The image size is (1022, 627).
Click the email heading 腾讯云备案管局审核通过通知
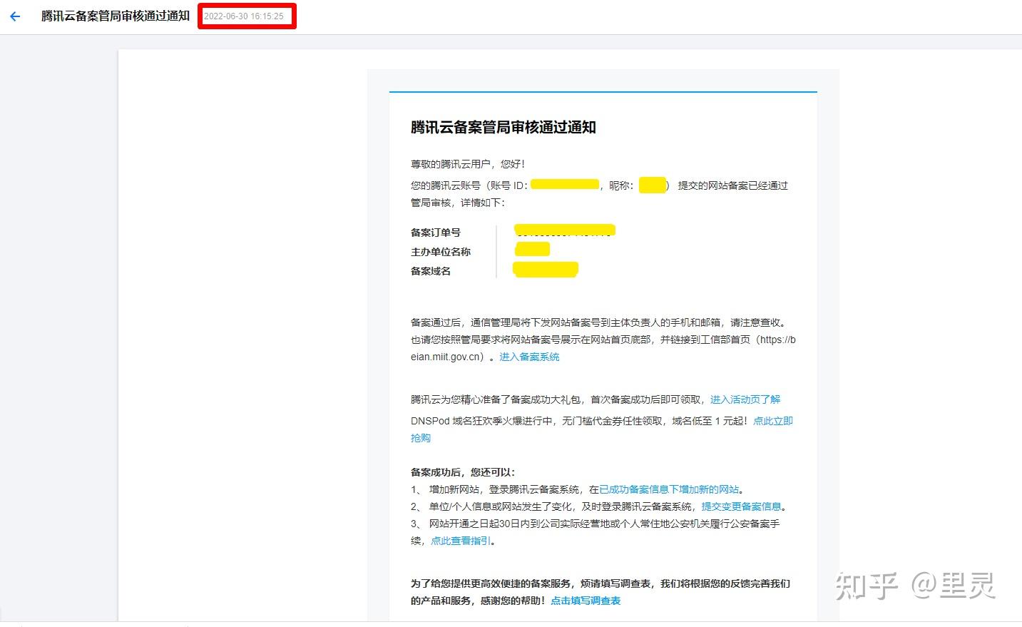click(x=504, y=128)
